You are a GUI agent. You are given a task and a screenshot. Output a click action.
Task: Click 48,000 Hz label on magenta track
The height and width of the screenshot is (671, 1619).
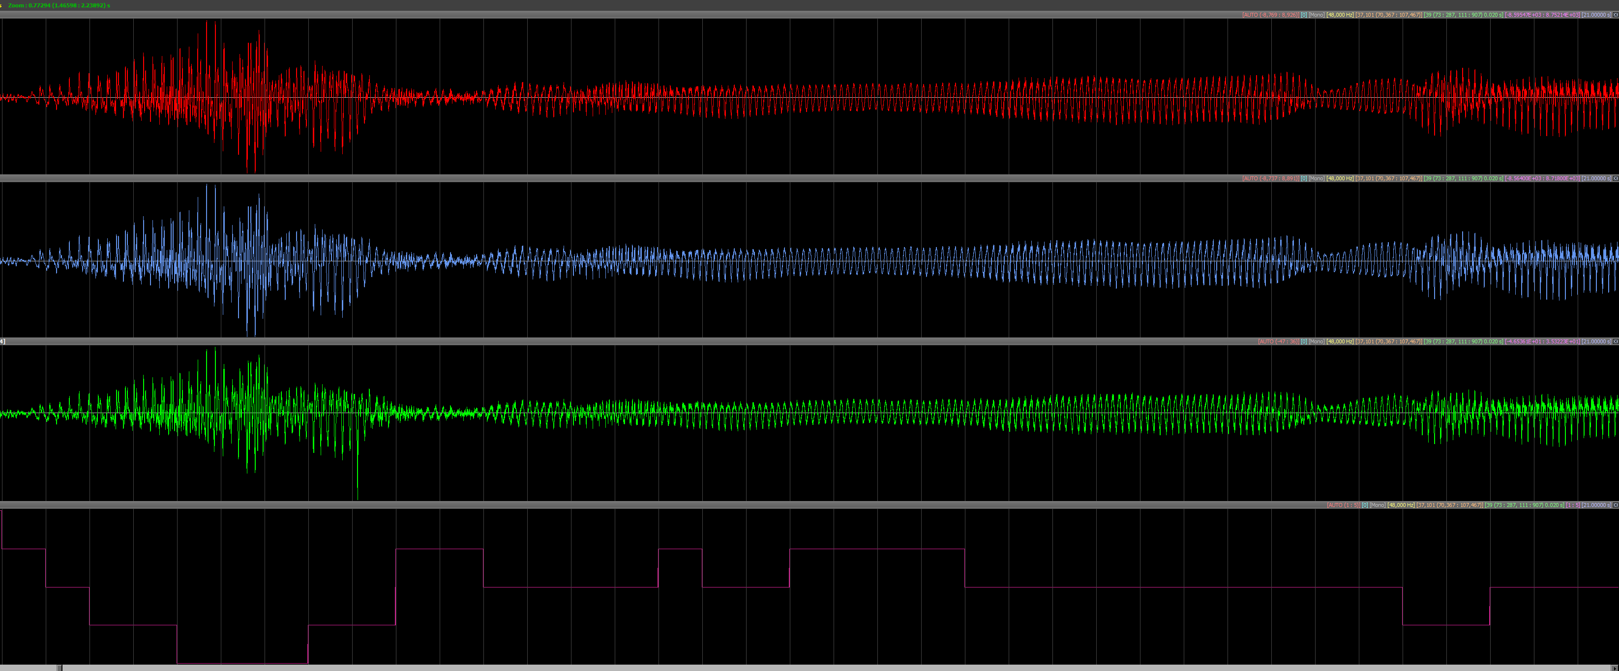click(x=1401, y=504)
